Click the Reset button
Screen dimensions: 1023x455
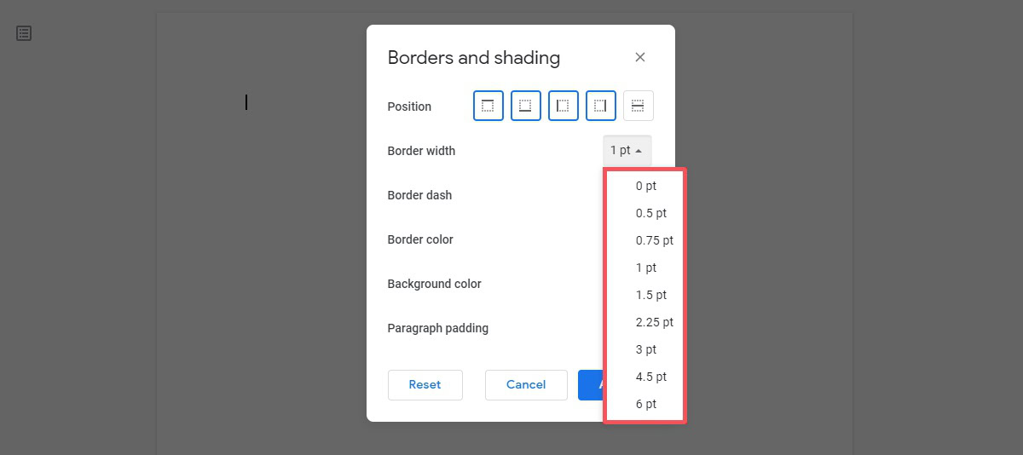tap(425, 384)
